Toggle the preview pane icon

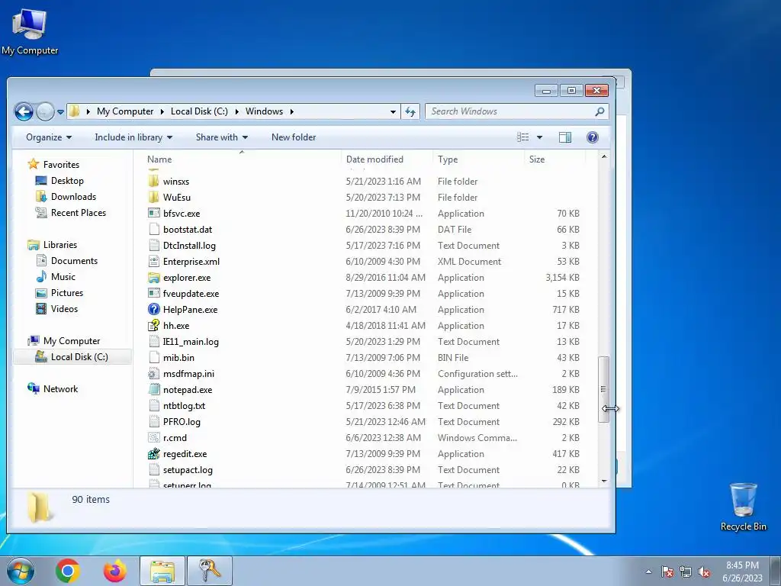565,137
